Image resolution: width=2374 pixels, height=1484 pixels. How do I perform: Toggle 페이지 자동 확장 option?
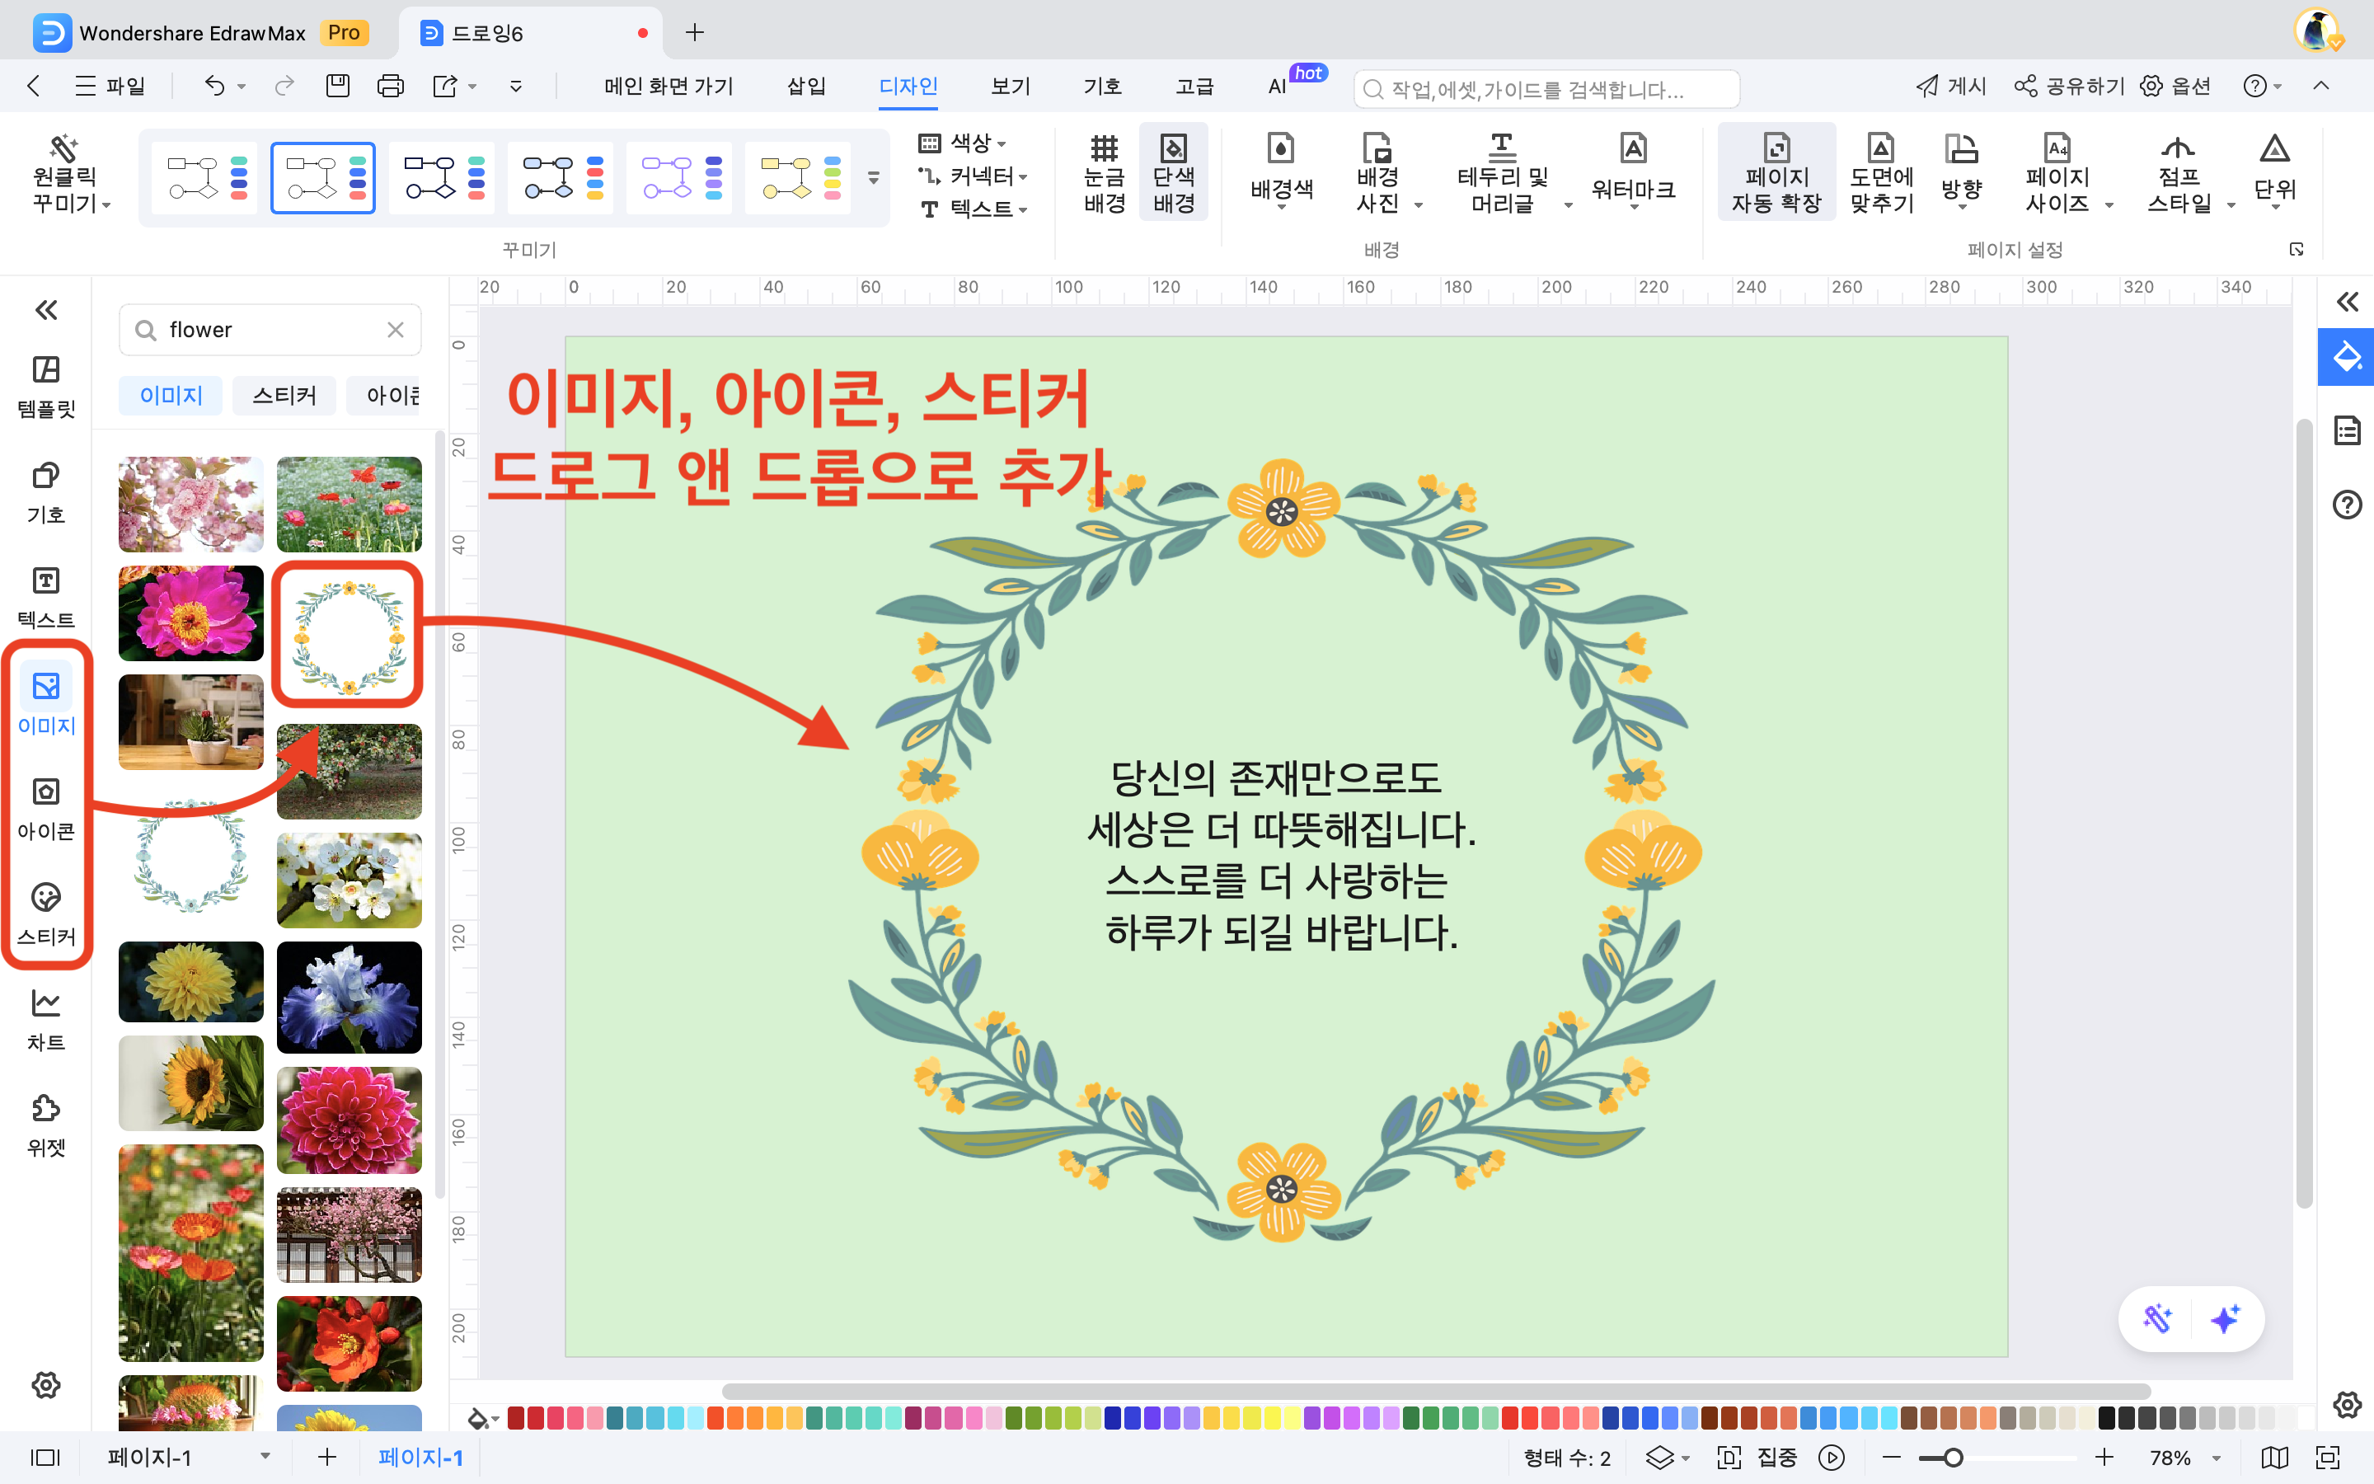[1776, 174]
